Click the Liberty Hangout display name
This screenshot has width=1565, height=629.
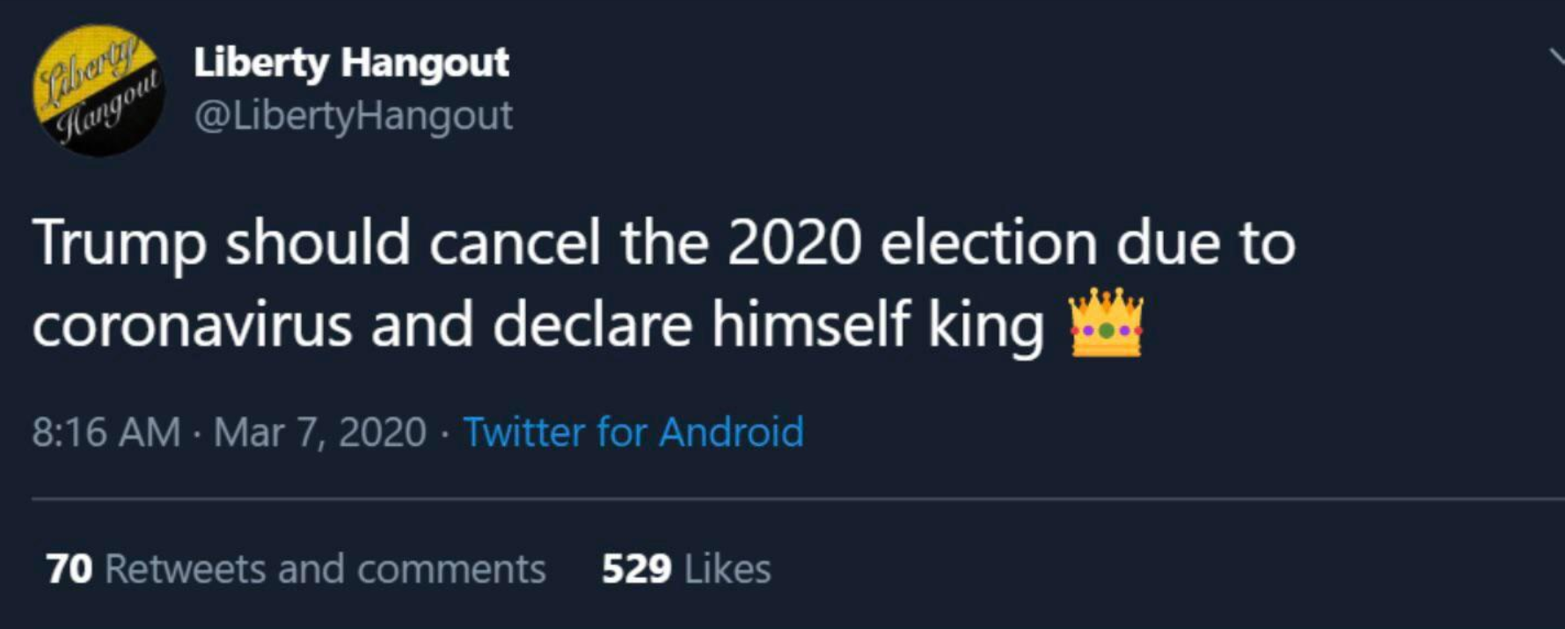coord(351,62)
